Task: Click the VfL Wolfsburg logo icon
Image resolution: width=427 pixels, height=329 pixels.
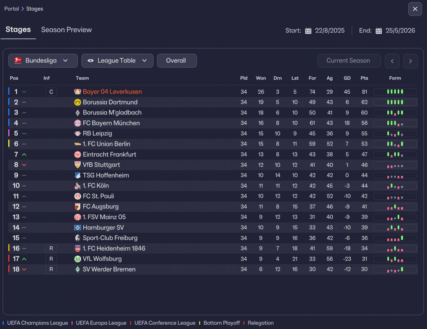Action: tap(77, 259)
